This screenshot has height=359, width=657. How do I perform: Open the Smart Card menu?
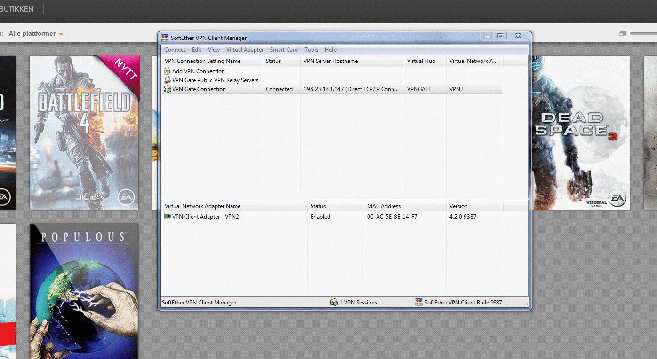pyautogui.click(x=284, y=50)
